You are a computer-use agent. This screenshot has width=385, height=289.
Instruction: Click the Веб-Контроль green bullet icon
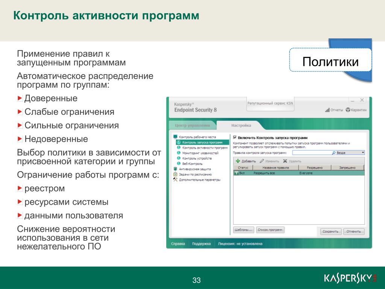tap(179, 164)
